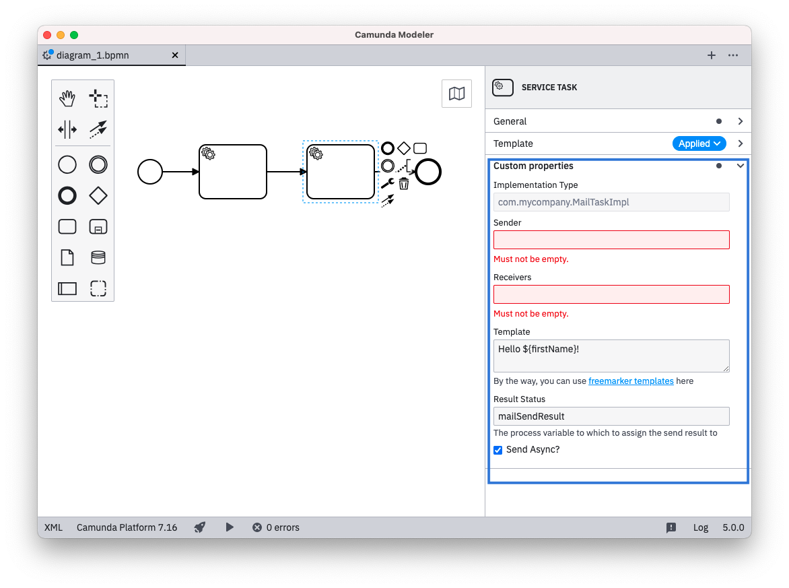The image size is (789, 588).
Task: Activate the lasso selection tool
Action: click(x=98, y=98)
